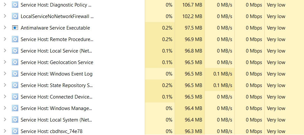Select Service Host: Geolocation Service process
The height and width of the screenshot is (135, 304).
[57, 62]
